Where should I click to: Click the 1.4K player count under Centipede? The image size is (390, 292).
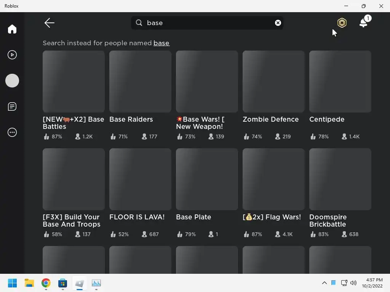click(351, 136)
